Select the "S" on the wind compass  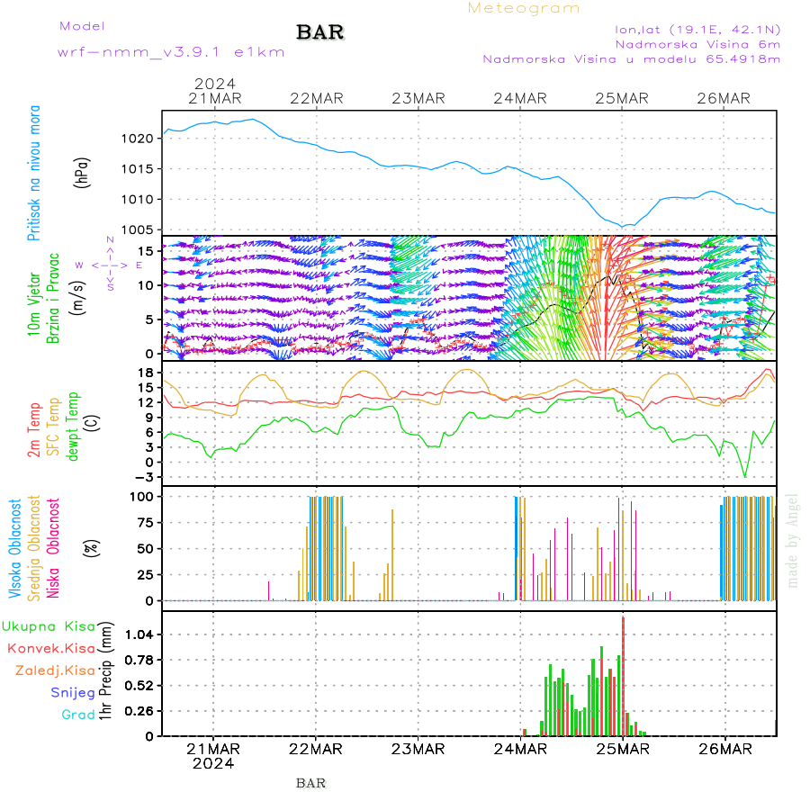coord(110,287)
